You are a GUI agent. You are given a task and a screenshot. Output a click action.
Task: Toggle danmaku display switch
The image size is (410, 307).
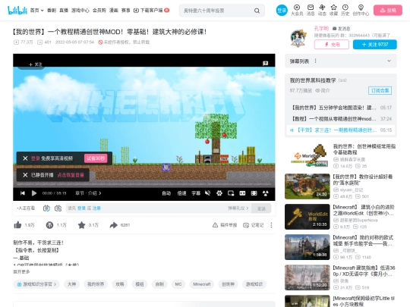pyautogui.click(x=46, y=208)
